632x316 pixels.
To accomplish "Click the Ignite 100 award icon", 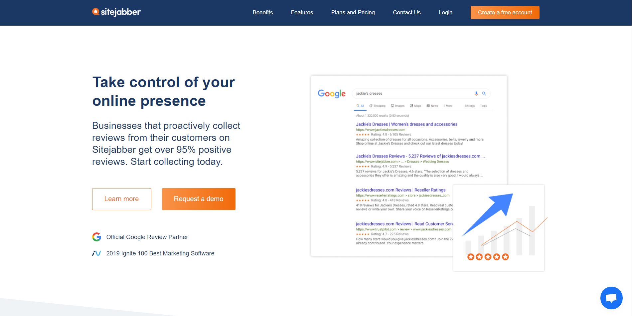I will pyautogui.click(x=96, y=253).
